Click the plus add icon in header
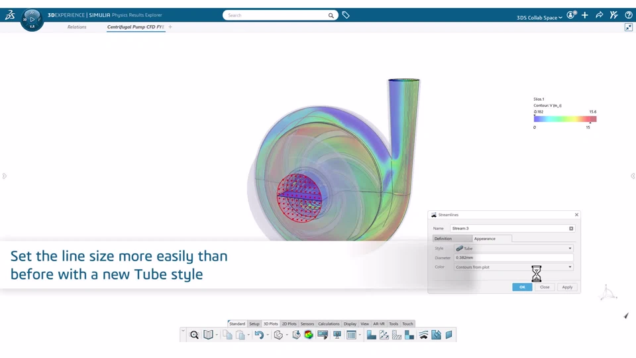The image size is (636, 358). tap(585, 15)
